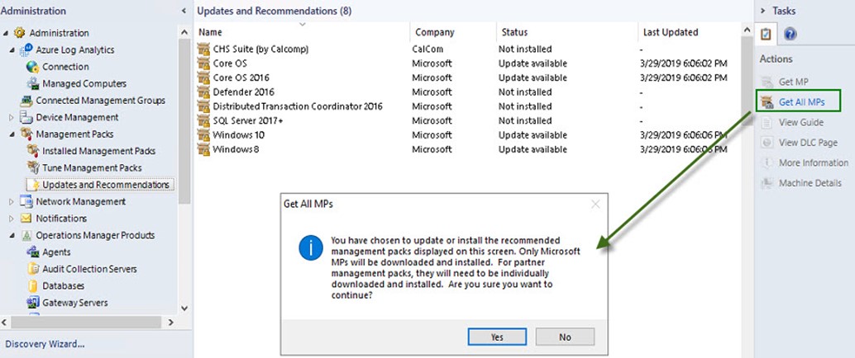Sort list by Company column header
The width and height of the screenshot is (855, 358).
click(x=434, y=32)
